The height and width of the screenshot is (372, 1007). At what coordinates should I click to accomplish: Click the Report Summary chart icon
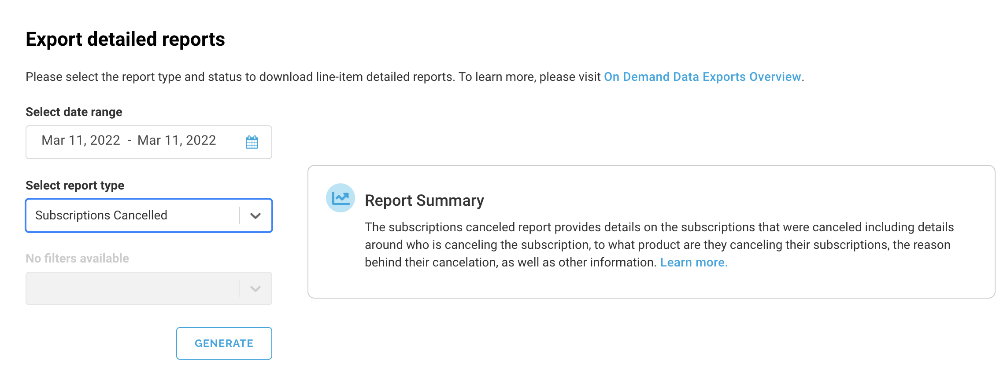[x=341, y=198]
